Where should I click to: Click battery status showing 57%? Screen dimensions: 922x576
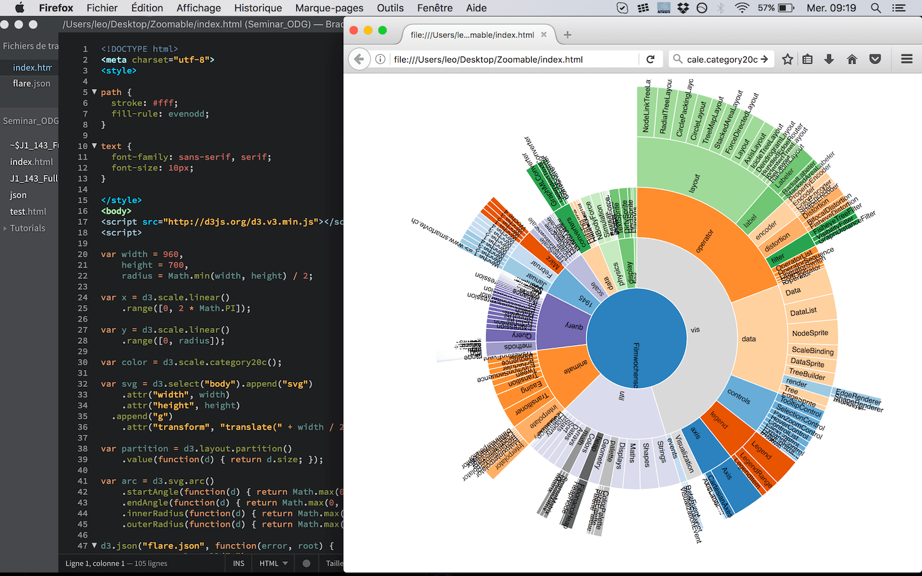776,8
